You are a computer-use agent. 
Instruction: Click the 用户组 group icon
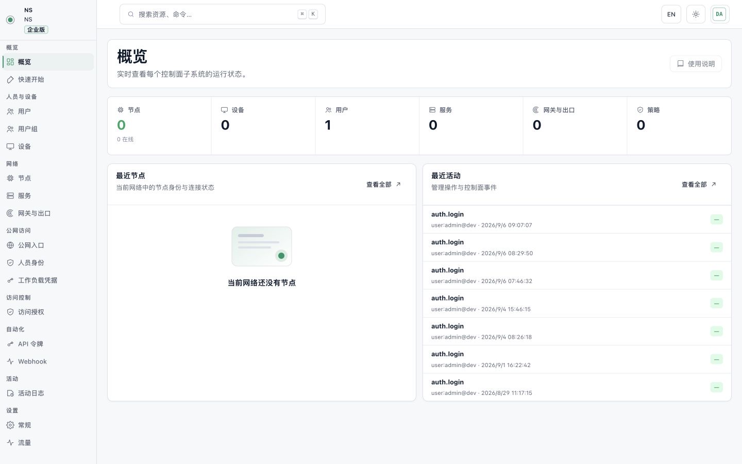tap(10, 129)
